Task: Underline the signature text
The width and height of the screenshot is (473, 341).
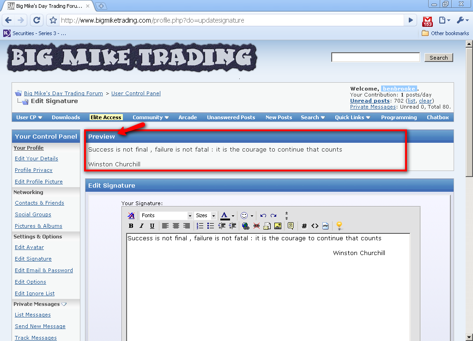Action: click(x=152, y=226)
